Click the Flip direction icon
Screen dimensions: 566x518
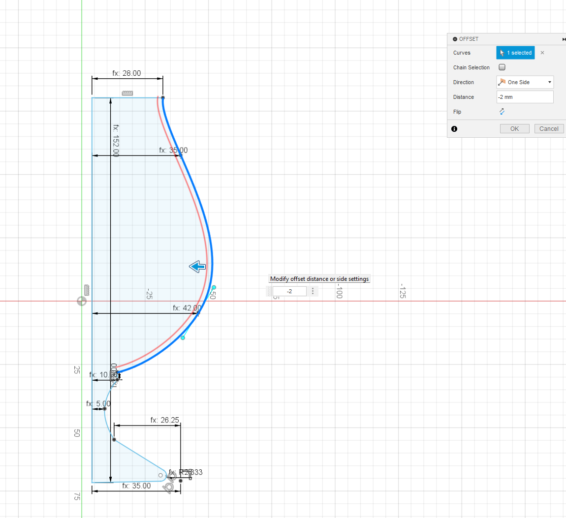[502, 112]
